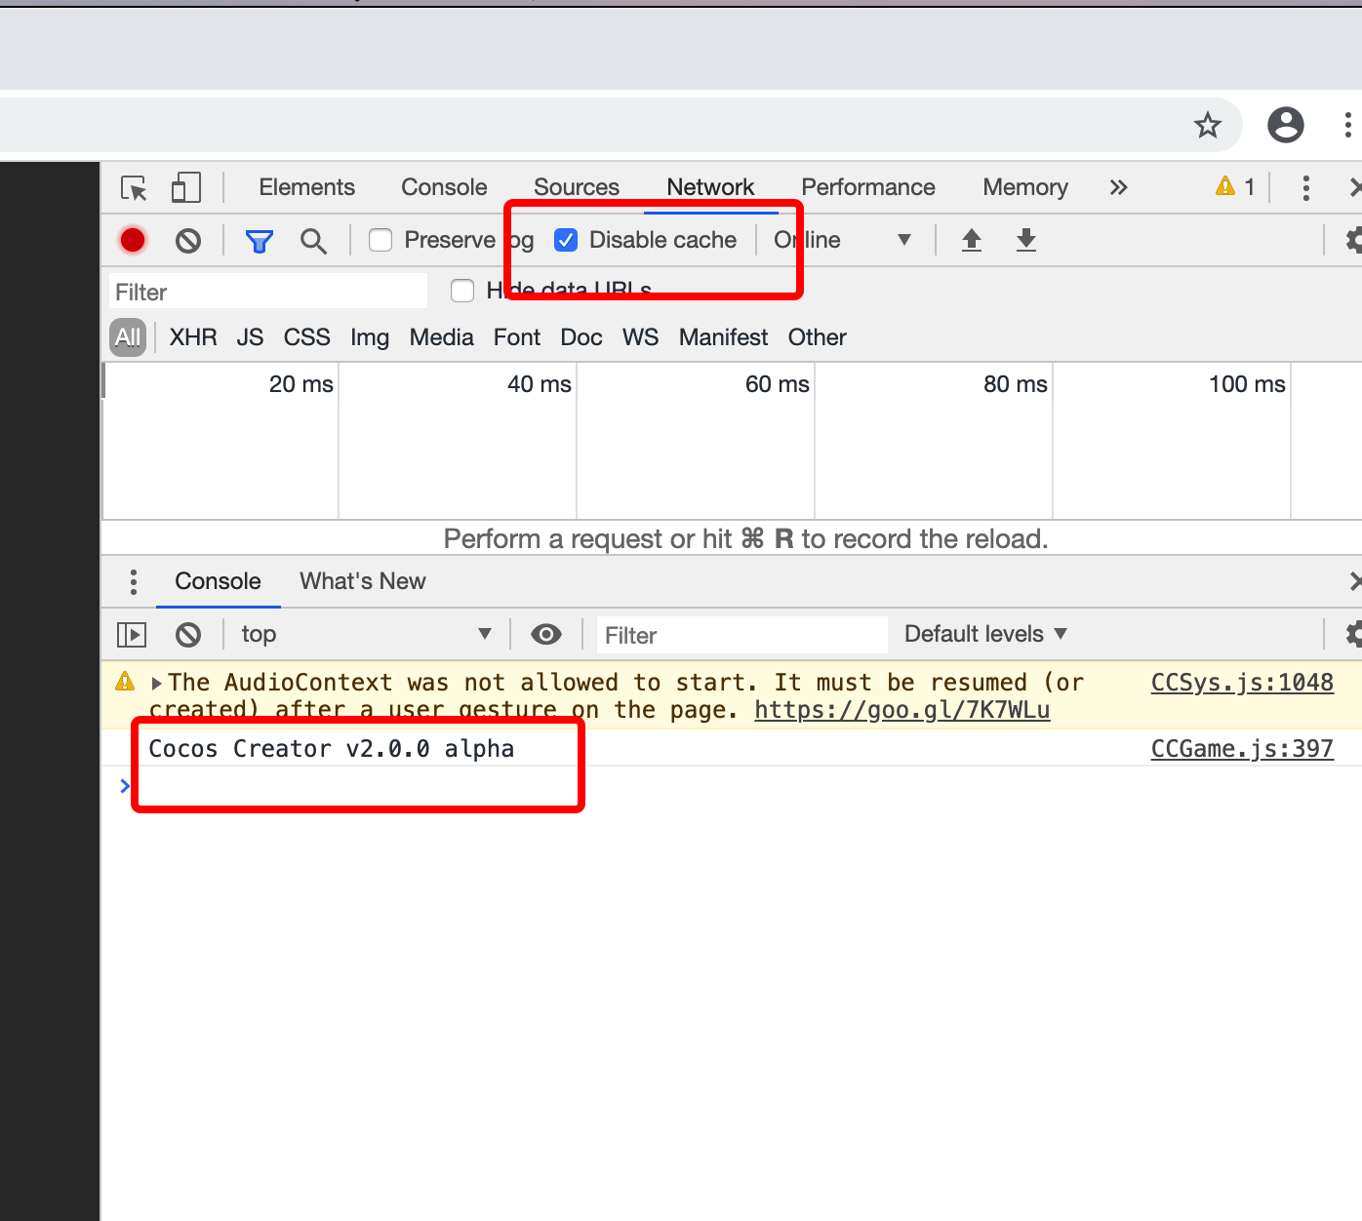Open the Default levels dropdown
The height and width of the screenshot is (1221, 1362).
coord(985,634)
